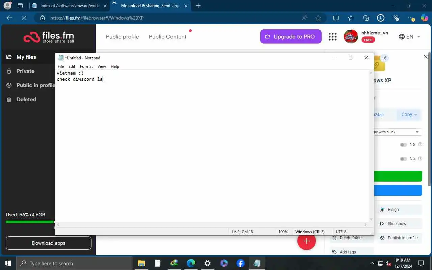This screenshot has height=270, width=432.
Task: Open Notepad Edit menu
Action: (72, 66)
